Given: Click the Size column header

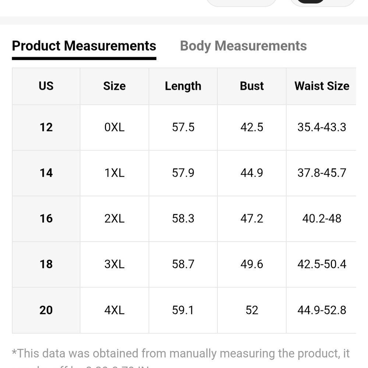Looking at the screenshot, I should click(x=114, y=86).
